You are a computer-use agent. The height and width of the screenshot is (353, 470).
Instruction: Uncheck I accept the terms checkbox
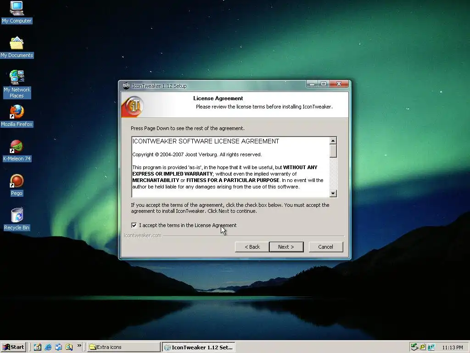click(x=134, y=225)
